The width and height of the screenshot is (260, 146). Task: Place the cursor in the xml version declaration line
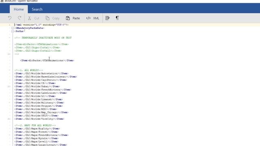point(41,25)
